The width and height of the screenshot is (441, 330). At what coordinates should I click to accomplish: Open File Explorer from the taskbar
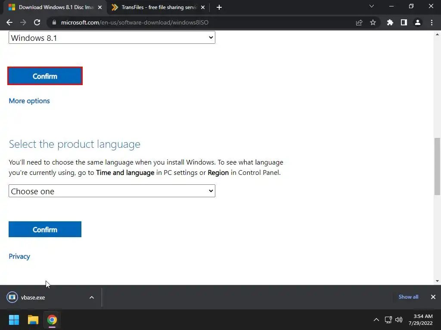coord(33,320)
